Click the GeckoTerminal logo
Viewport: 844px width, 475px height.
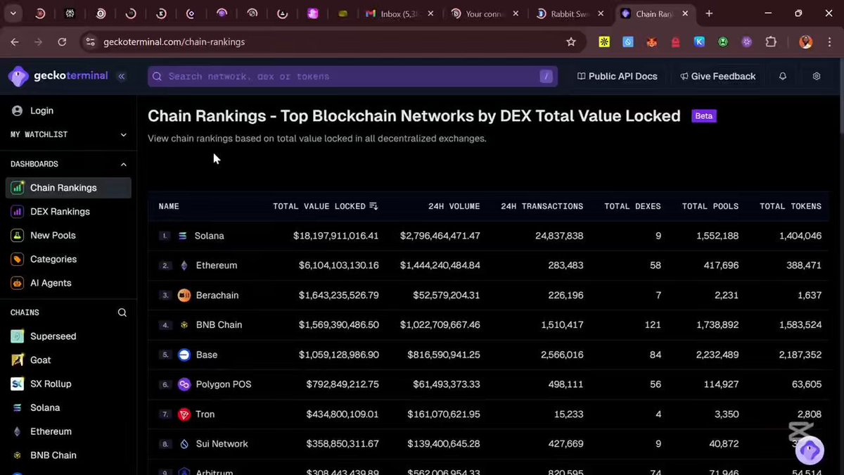58,76
